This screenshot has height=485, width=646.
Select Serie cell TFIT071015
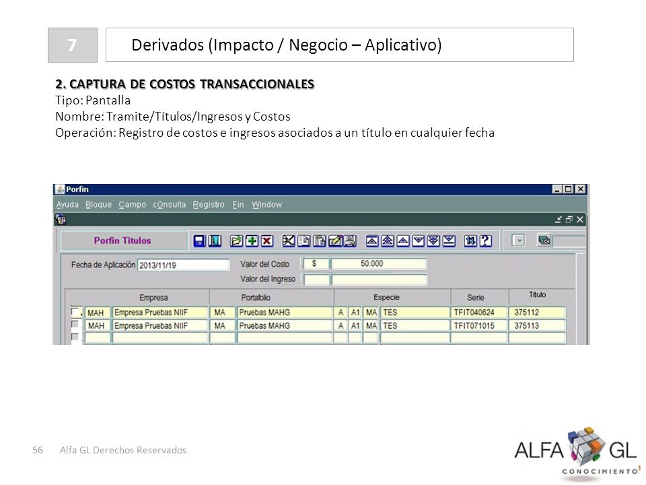(479, 326)
